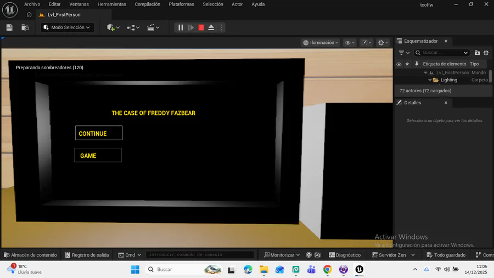The image size is (494, 278).
Task: Click the taskbar Buscar search box
Action: pos(183,270)
